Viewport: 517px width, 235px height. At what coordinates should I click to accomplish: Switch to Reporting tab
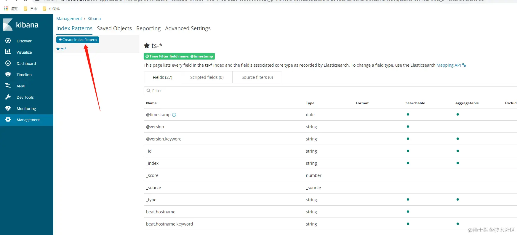[x=148, y=28]
